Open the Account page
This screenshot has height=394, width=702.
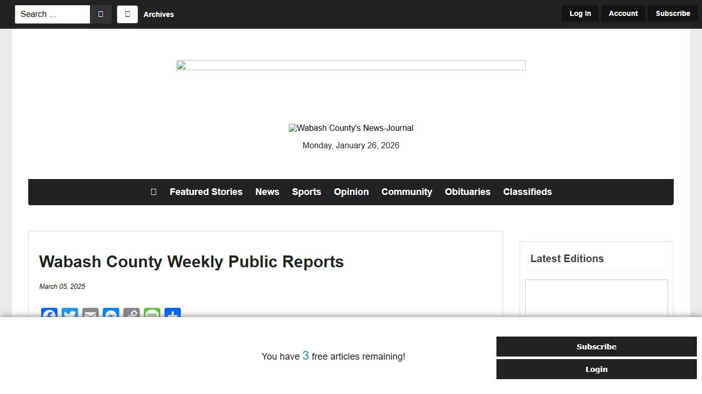(623, 13)
